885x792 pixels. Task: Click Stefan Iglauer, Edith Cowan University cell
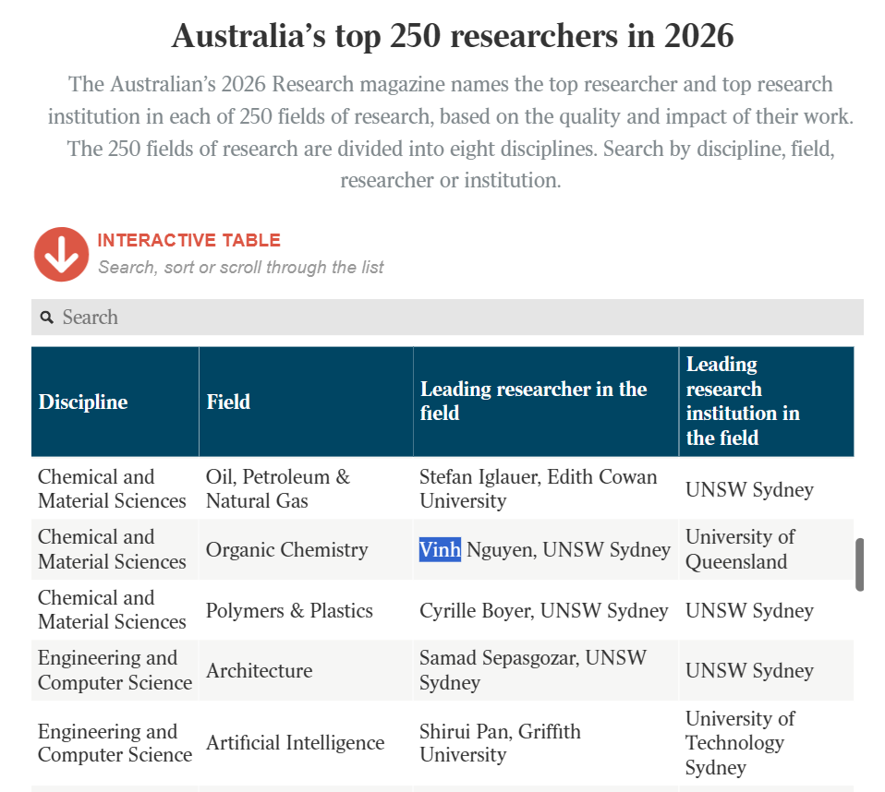(538, 489)
